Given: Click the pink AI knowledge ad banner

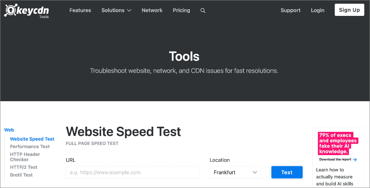Looking at the screenshot, I should point(338,143).
